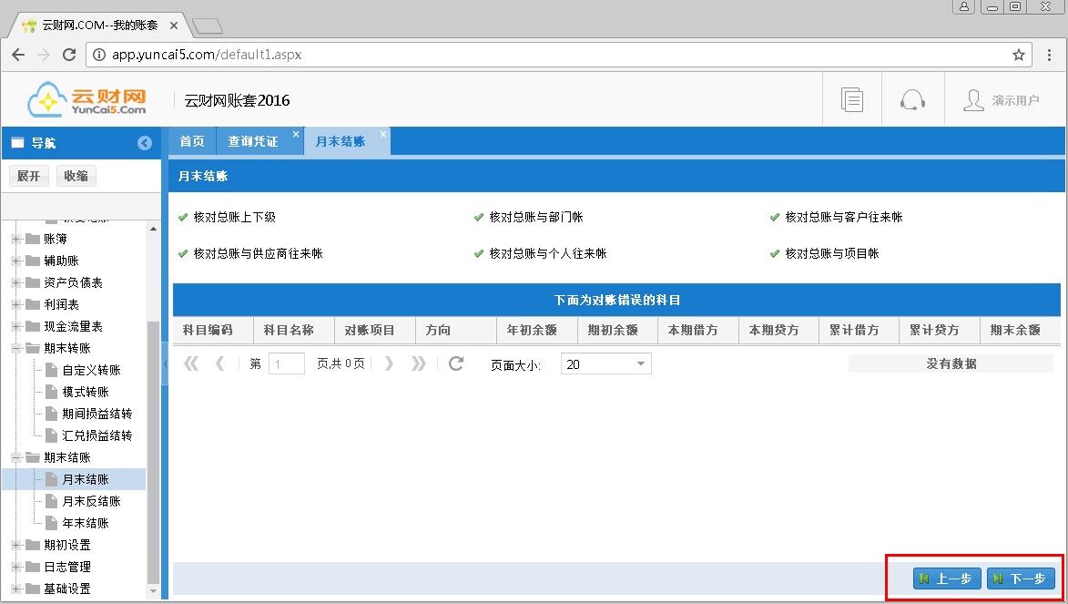Expand the 基础设置 folder
The height and width of the screenshot is (604, 1068).
pos(16,589)
